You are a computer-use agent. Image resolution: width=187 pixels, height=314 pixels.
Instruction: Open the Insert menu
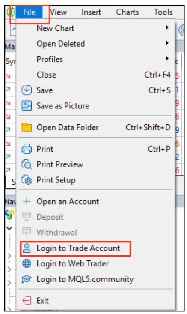coord(91,12)
